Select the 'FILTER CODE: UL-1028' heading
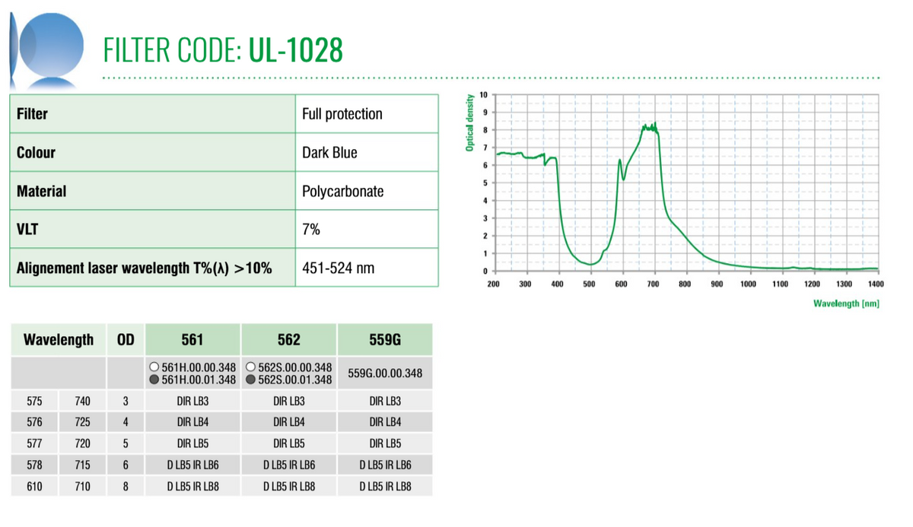913x527 pixels. tap(223, 50)
